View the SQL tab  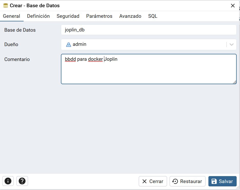[153, 16]
